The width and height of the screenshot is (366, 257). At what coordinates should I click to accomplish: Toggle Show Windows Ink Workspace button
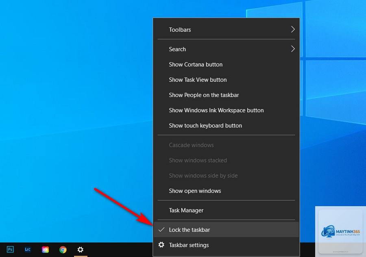pos(226,110)
